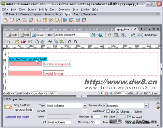Viewport: 163px width, 128px height.
Task: Uncheck the Required checkbox
Action: (x=129, y=117)
